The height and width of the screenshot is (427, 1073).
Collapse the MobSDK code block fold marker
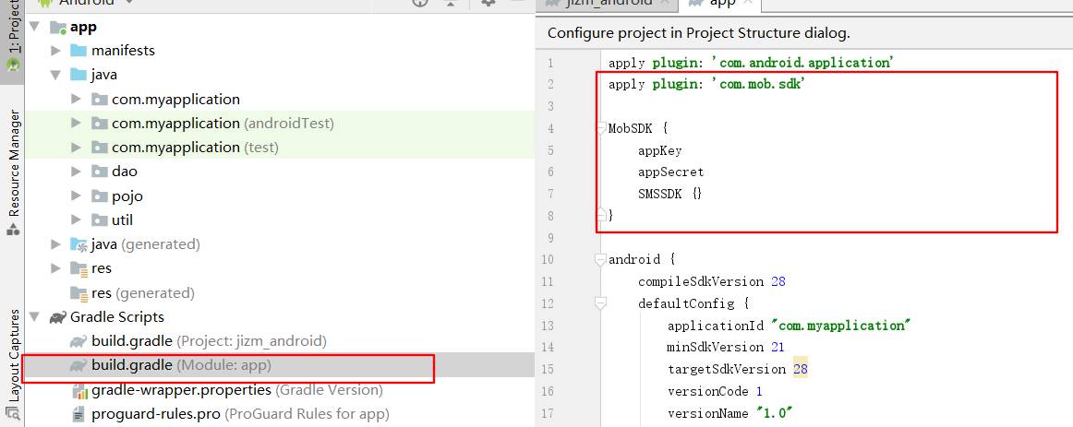[x=600, y=127]
